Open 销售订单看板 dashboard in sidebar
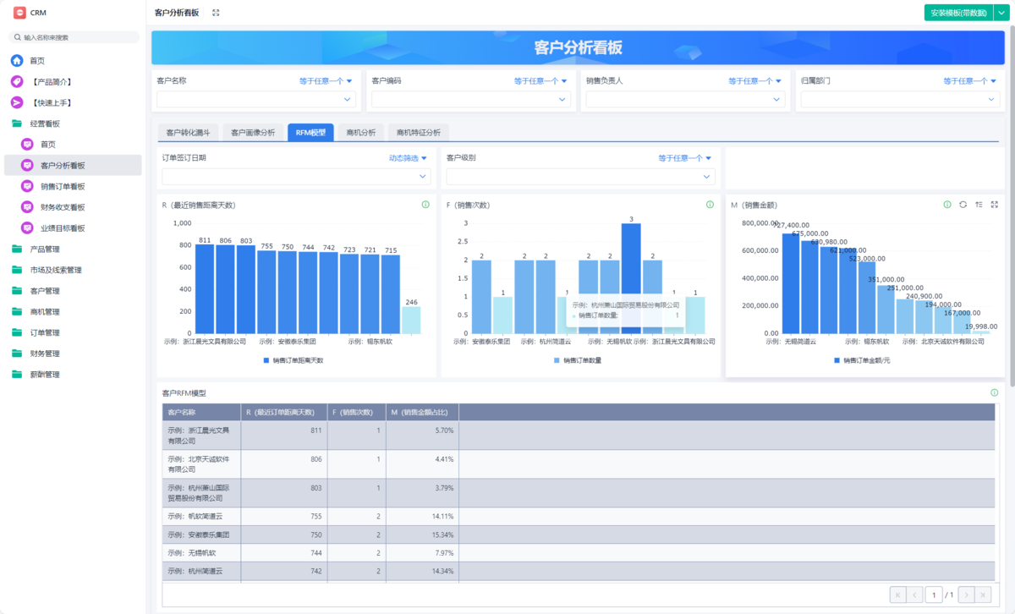This screenshot has width=1015, height=614. click(x=63, y=186)
